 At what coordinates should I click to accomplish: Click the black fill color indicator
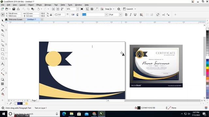tap(139, 108)
